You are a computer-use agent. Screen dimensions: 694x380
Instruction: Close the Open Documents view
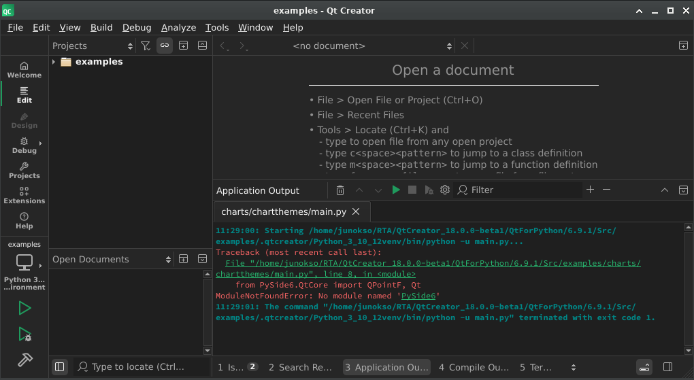[202, 259]
